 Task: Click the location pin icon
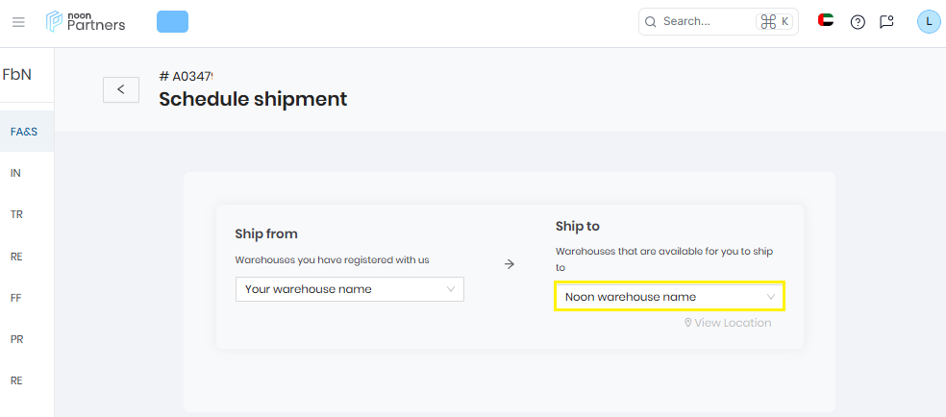[687, 323]
